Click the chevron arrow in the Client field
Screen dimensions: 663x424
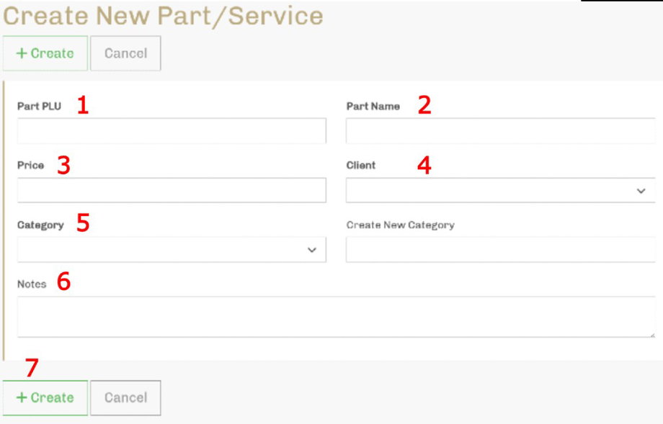[x=641, y=191]
